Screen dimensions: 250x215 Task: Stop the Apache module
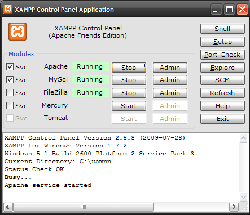click(129, 68)
